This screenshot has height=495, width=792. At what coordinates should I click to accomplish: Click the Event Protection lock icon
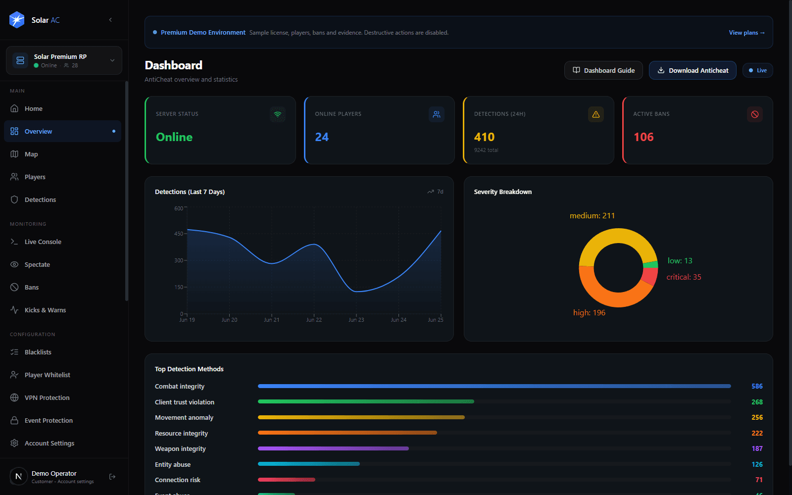(14, 420)
